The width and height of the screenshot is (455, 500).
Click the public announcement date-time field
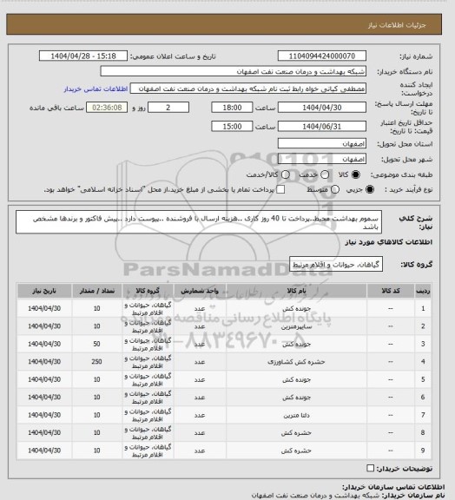(83, 56)
